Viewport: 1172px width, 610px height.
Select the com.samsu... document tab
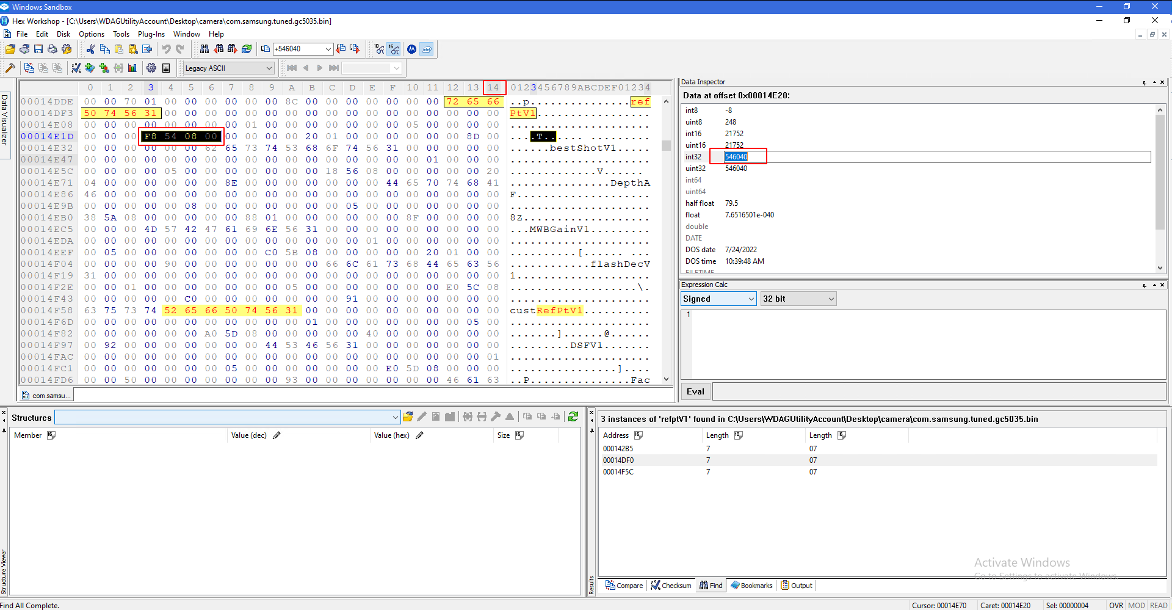[x=46, y=396]
